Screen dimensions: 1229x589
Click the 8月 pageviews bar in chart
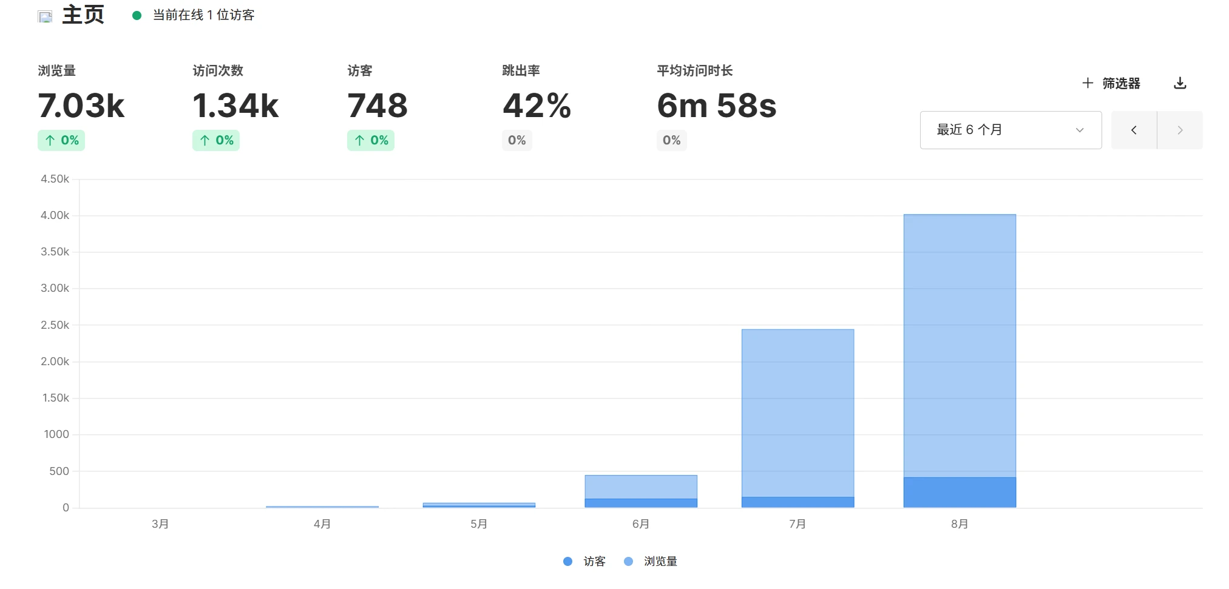pos(960,346)
